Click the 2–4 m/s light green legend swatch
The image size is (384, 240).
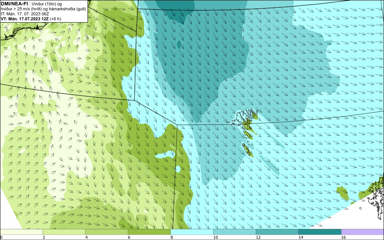click(x=64, y=232)
